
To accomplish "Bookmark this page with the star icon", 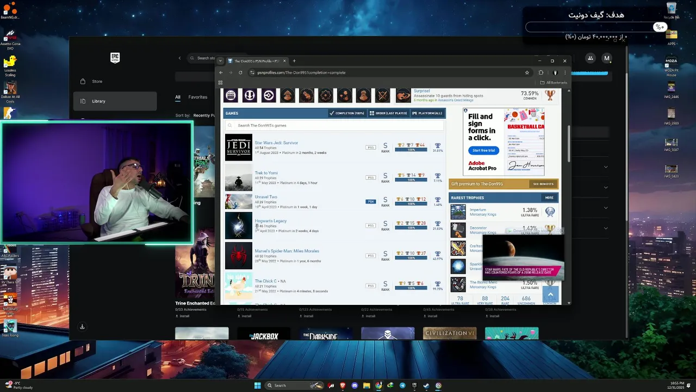I will point(527,72).
